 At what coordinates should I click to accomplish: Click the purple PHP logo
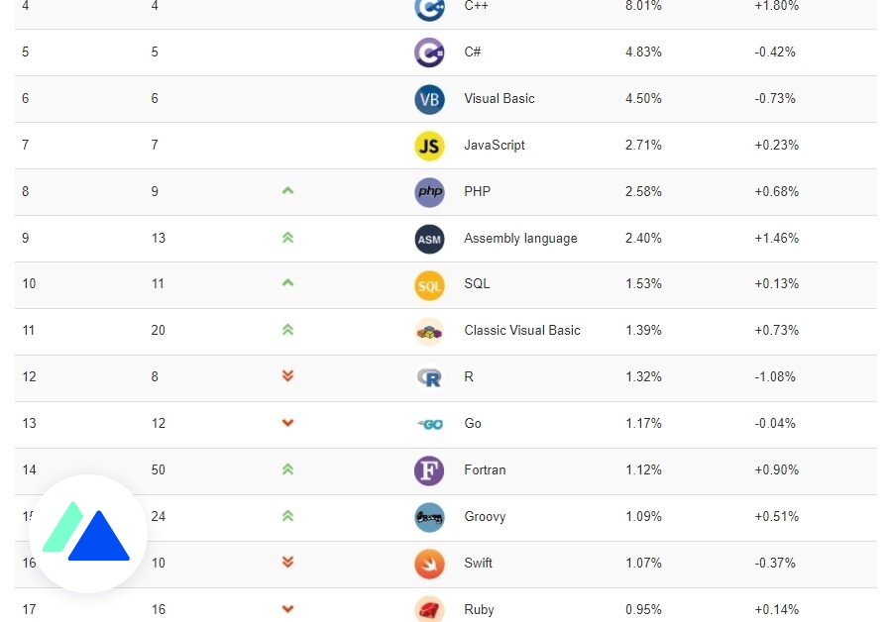click(429, 191)
